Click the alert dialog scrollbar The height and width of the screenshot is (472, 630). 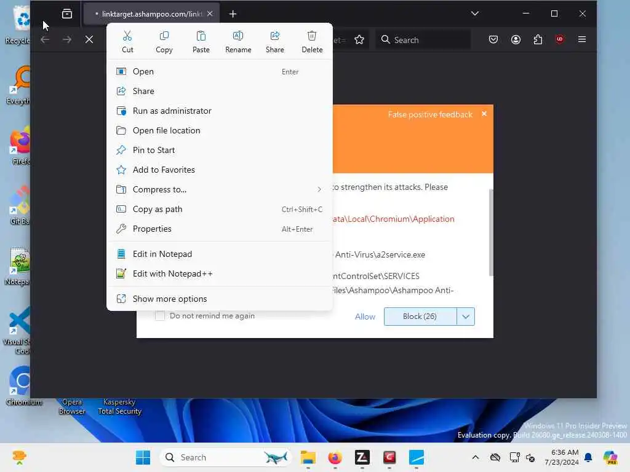click(490, 233)
